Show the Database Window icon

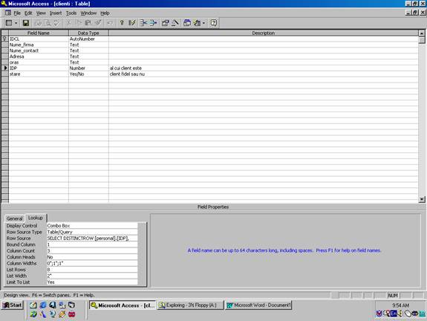[x=187, y=23]
